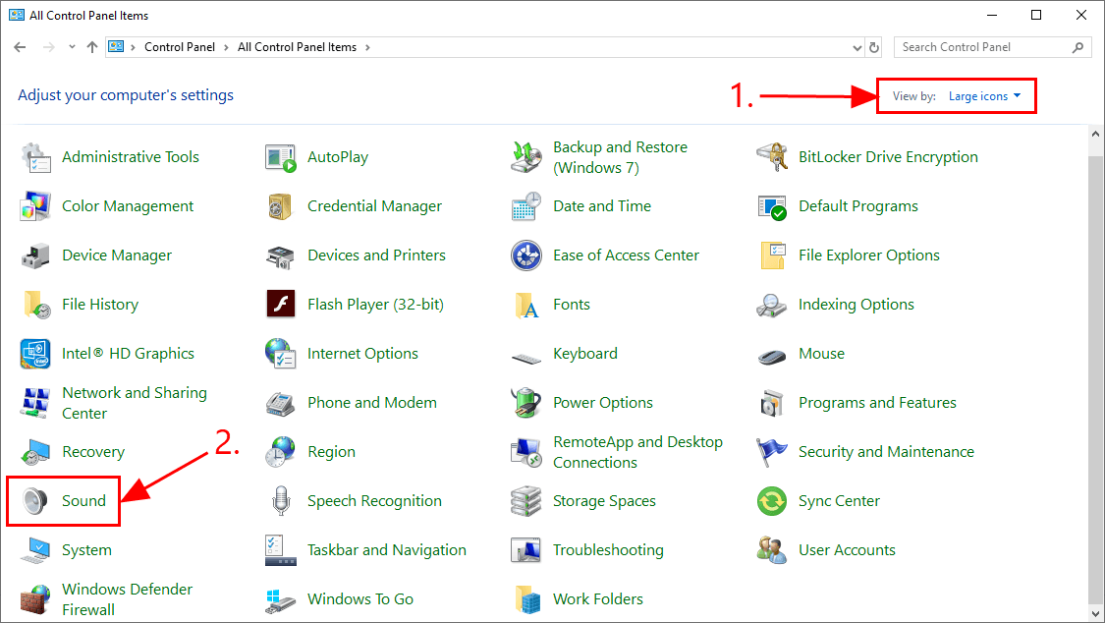The image size is (1105, 623).
Task: Click the Ease of Access Center icon
Action: coord(526,255)
